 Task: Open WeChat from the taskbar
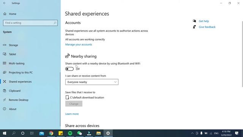(x=79, y=133)
